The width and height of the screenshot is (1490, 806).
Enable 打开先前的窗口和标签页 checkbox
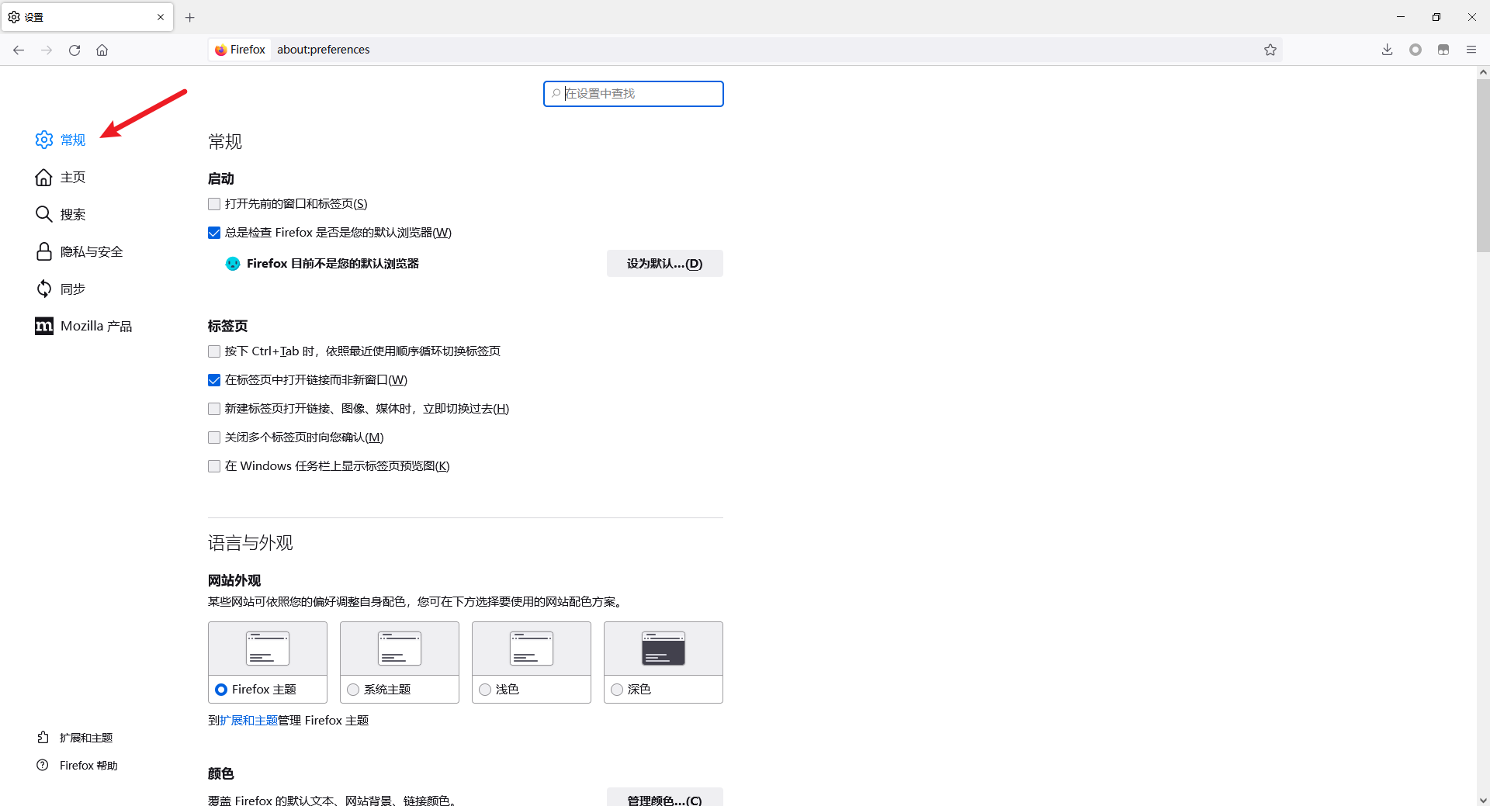(214, 204)
